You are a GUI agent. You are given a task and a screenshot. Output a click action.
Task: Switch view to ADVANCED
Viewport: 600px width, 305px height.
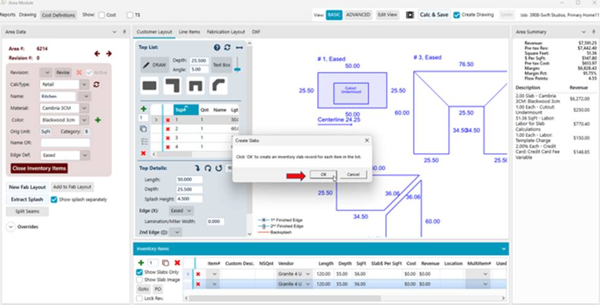point(358,15)
